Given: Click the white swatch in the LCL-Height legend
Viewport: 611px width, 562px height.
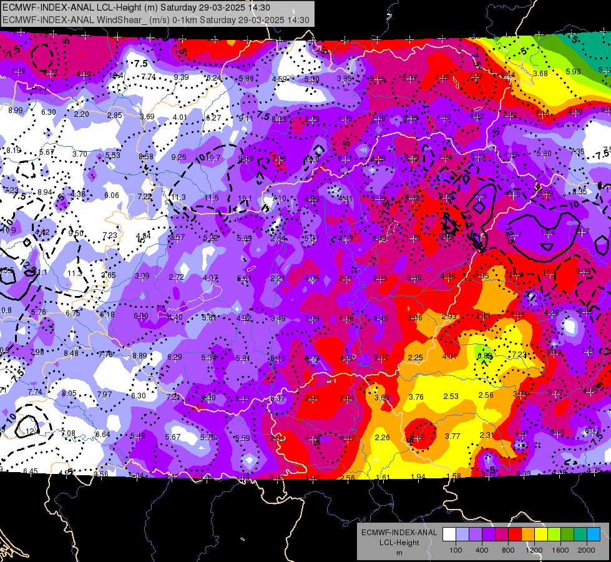Looking at the screenshot, I should click(449, 534).
